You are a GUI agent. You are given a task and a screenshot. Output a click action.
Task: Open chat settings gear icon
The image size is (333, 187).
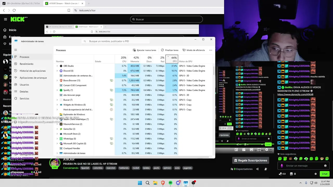[x=316, y=174]
